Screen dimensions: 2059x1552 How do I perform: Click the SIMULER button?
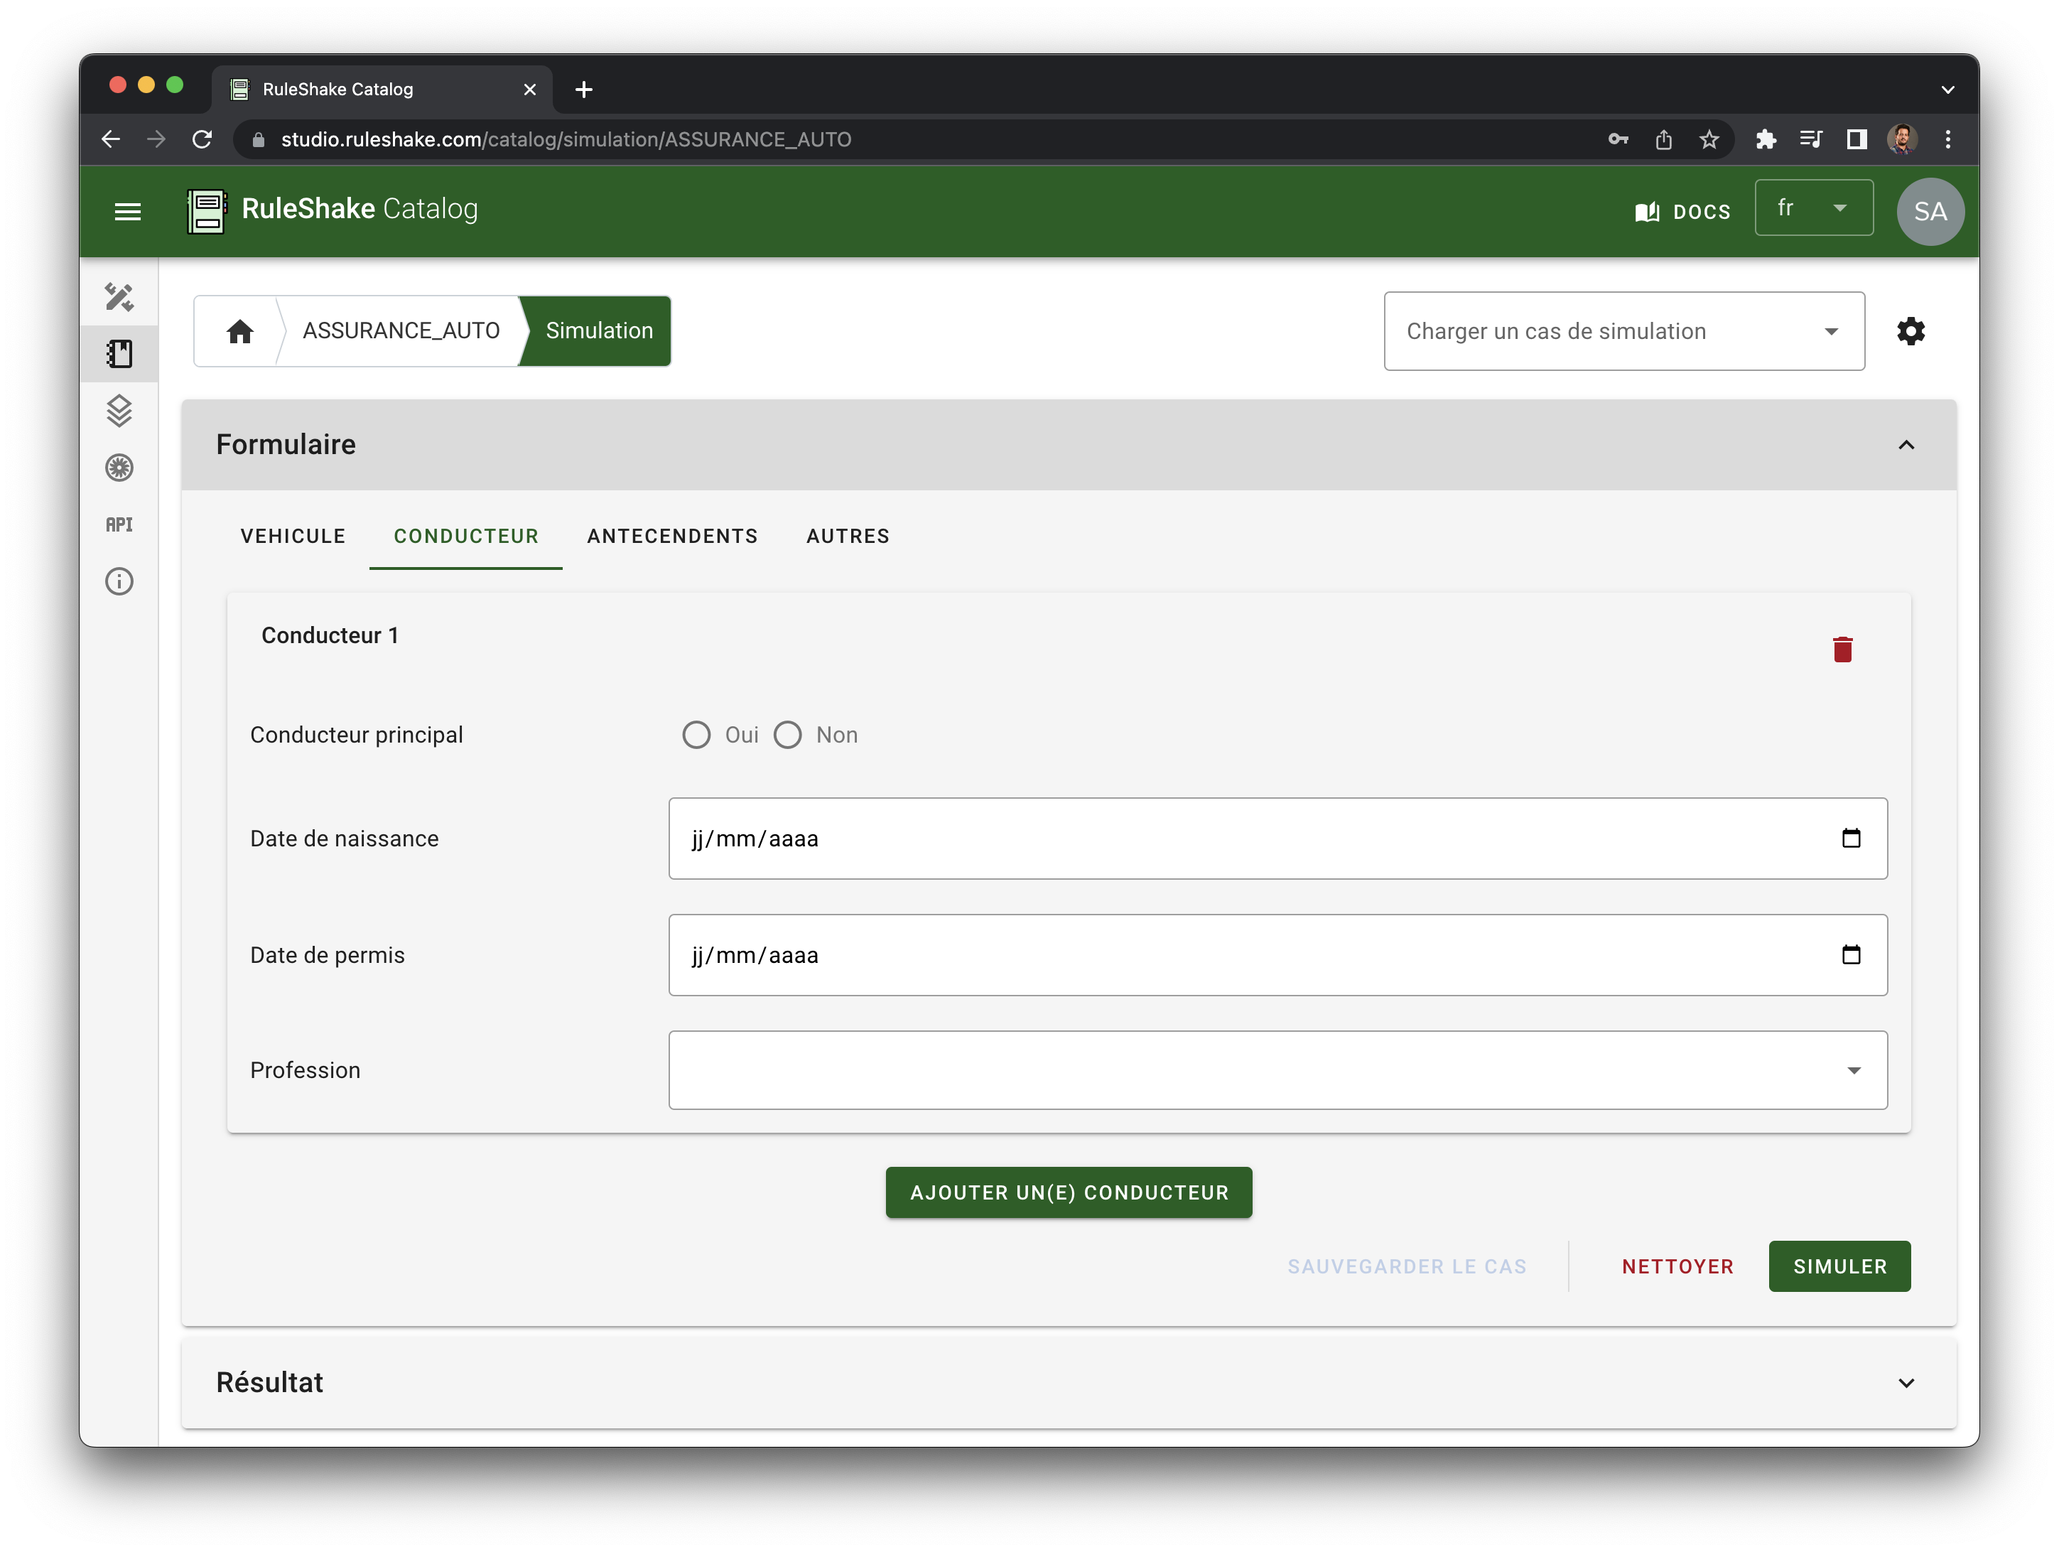coord(1839,1266)
